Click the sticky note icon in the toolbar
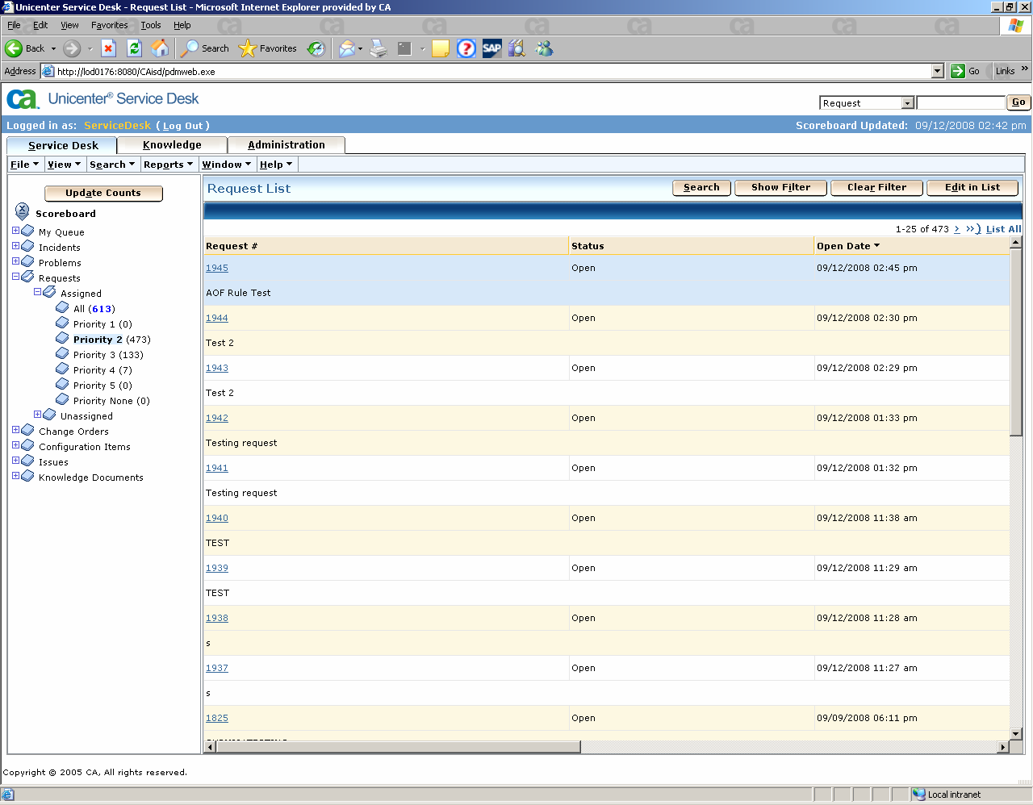The image size is (1033, 805). [439, 48]
